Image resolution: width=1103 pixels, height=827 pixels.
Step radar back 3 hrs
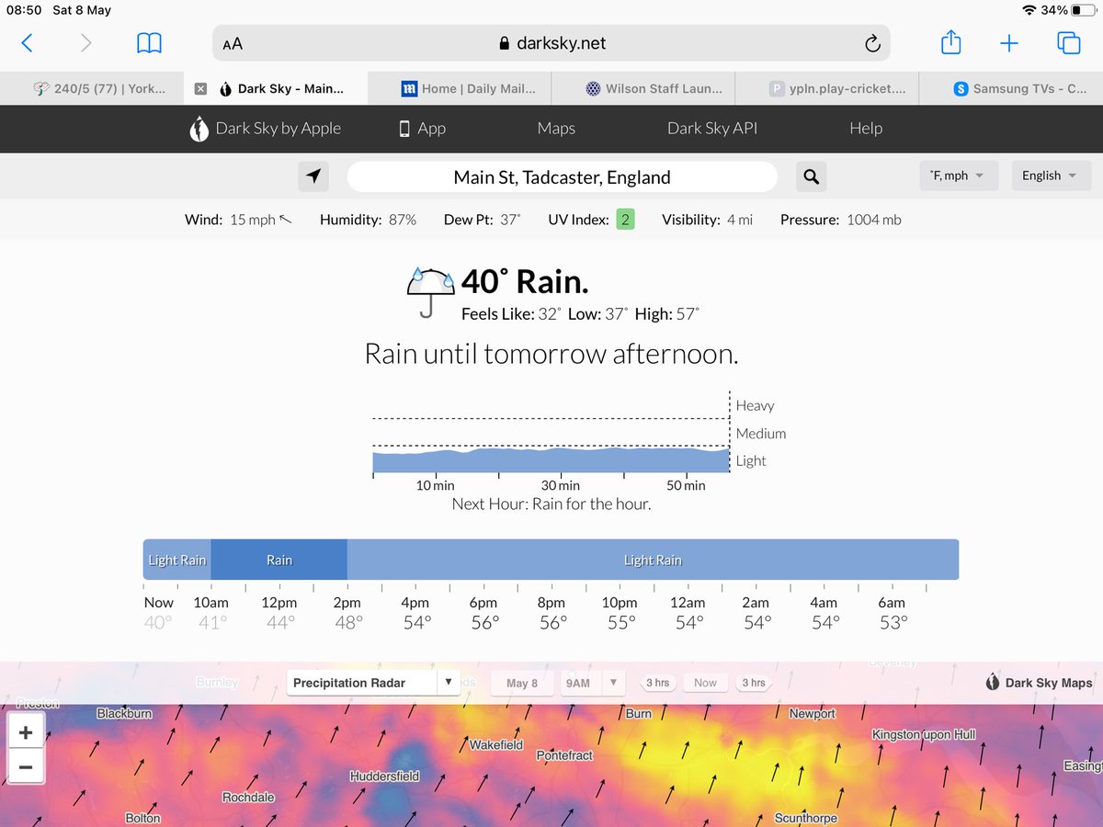point(657,683)
